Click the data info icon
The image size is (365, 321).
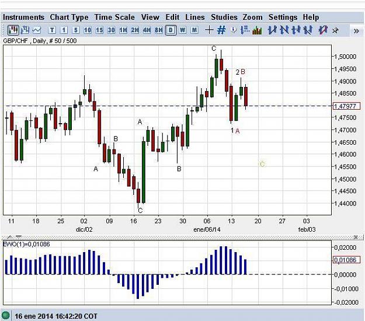[x=234, y=30]
